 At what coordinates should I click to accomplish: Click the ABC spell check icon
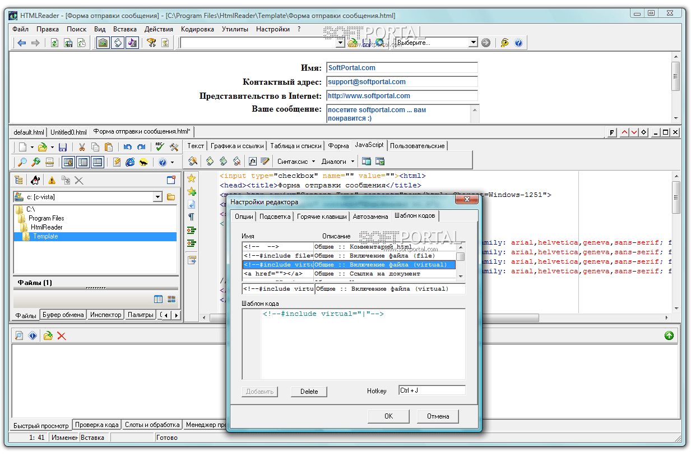click(160, 147)
